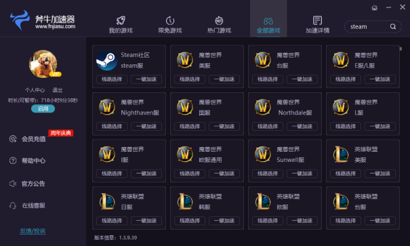Click the search field containing steam
410x246 pixels.
click(373, 26)
